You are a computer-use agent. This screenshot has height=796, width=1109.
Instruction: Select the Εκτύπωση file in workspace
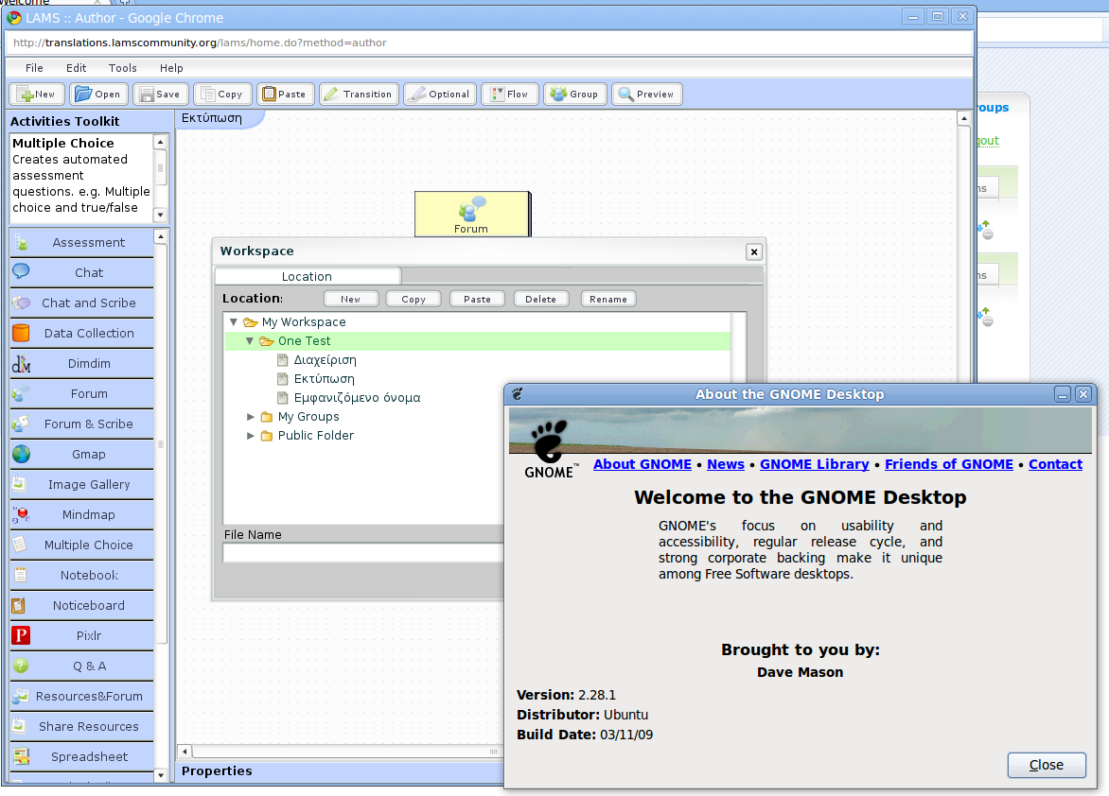pyautogui.click(x=324, y=379)
